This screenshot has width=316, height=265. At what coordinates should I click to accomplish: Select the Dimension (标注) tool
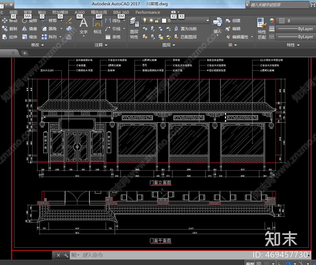pyautogui.click(x=98, y=26)
